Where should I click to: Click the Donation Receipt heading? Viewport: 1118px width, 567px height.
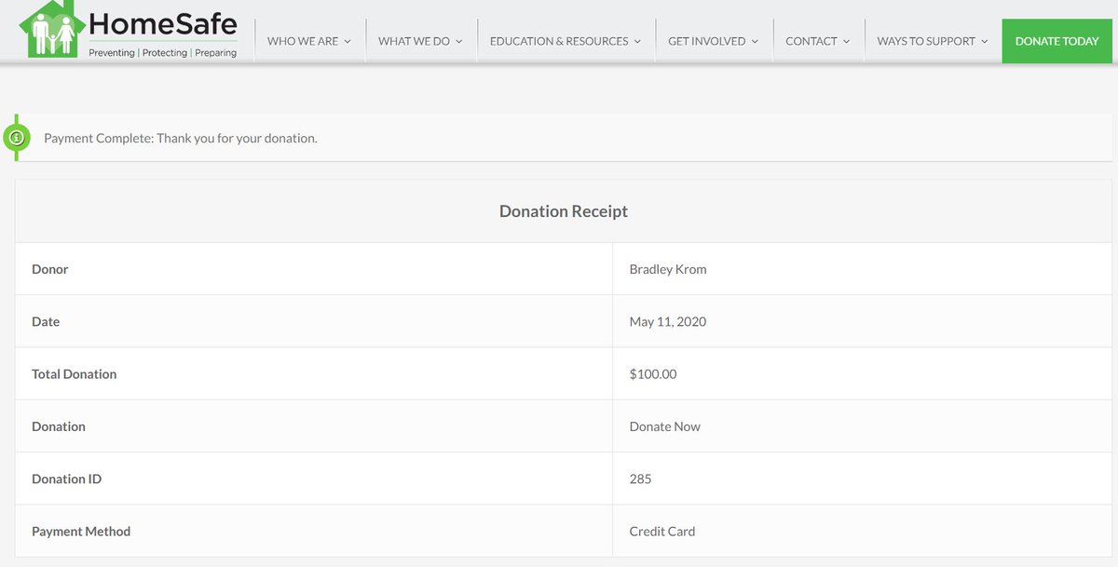(x=564, y=211)
